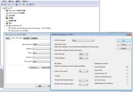
Task: Click the Restore Defaults button in Port Settings
Action: (46, 67)
